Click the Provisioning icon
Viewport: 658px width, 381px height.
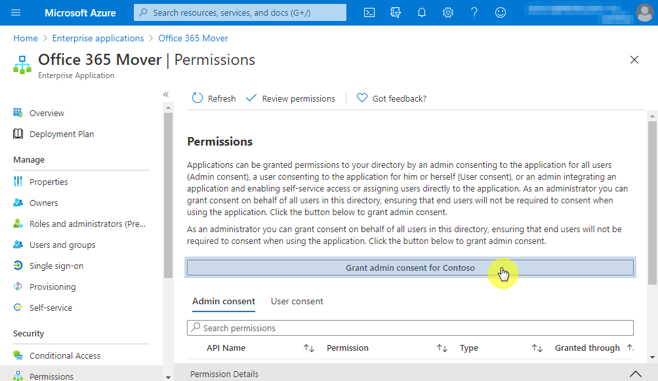(x=18, y=286)
